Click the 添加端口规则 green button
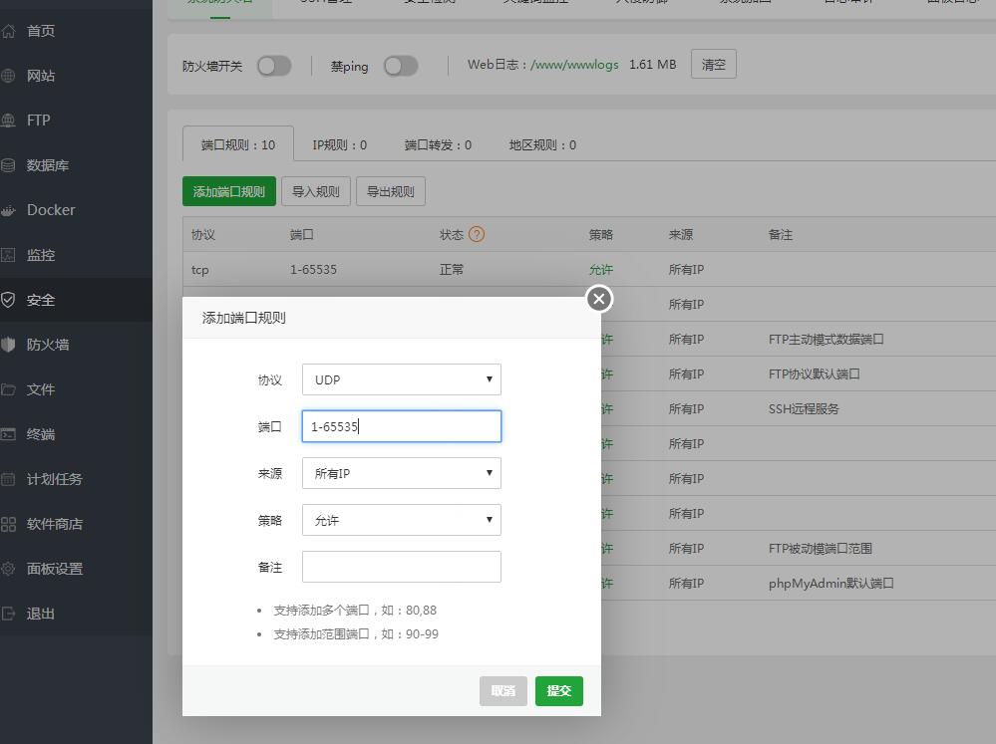 click(x=229, y=191)
